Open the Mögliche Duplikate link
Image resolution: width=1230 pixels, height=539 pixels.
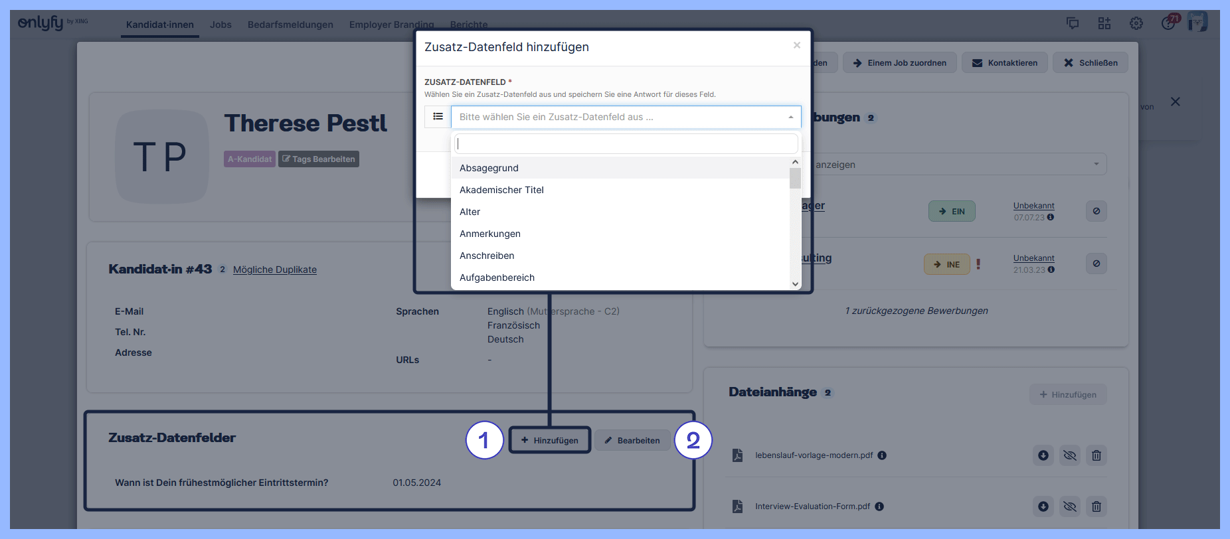[275, 269]
